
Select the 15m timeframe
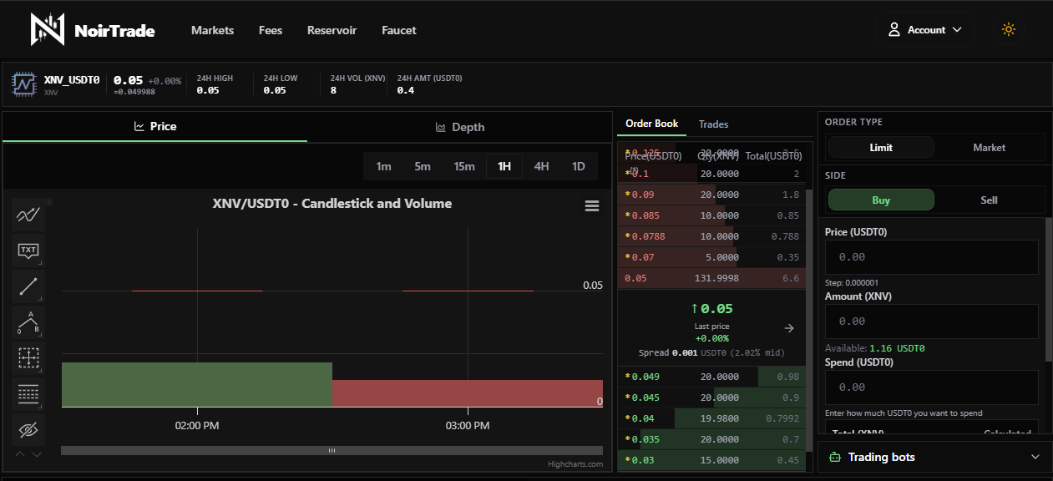tap(464, 166)
